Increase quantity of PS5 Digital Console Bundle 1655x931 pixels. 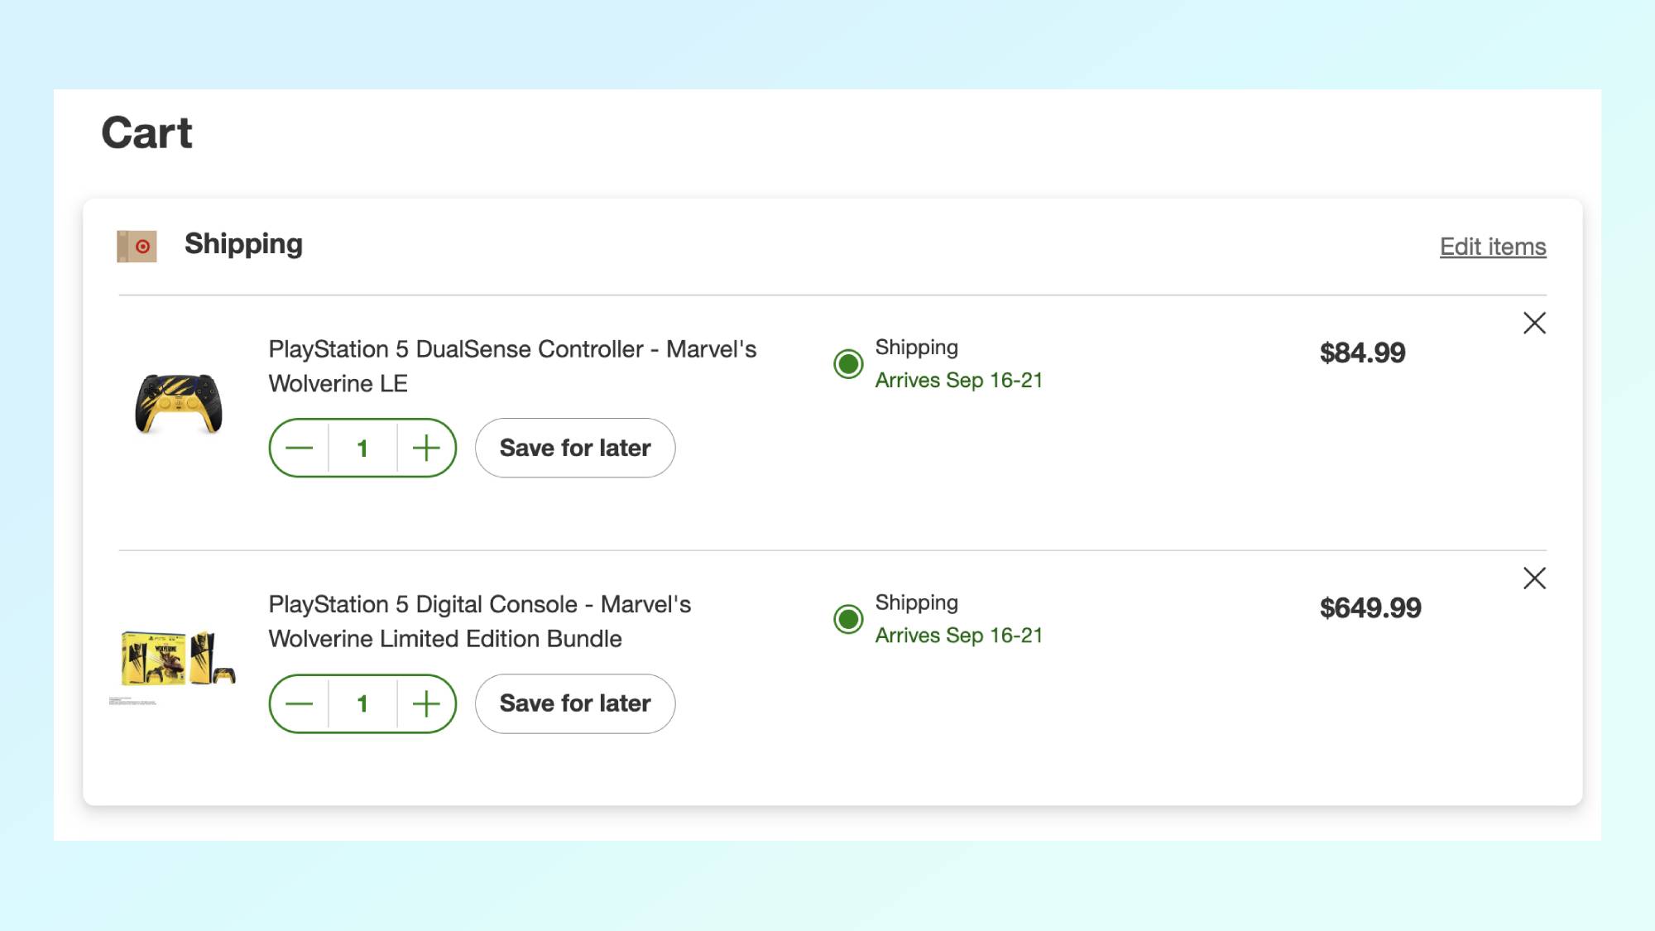tap(426, 703)
